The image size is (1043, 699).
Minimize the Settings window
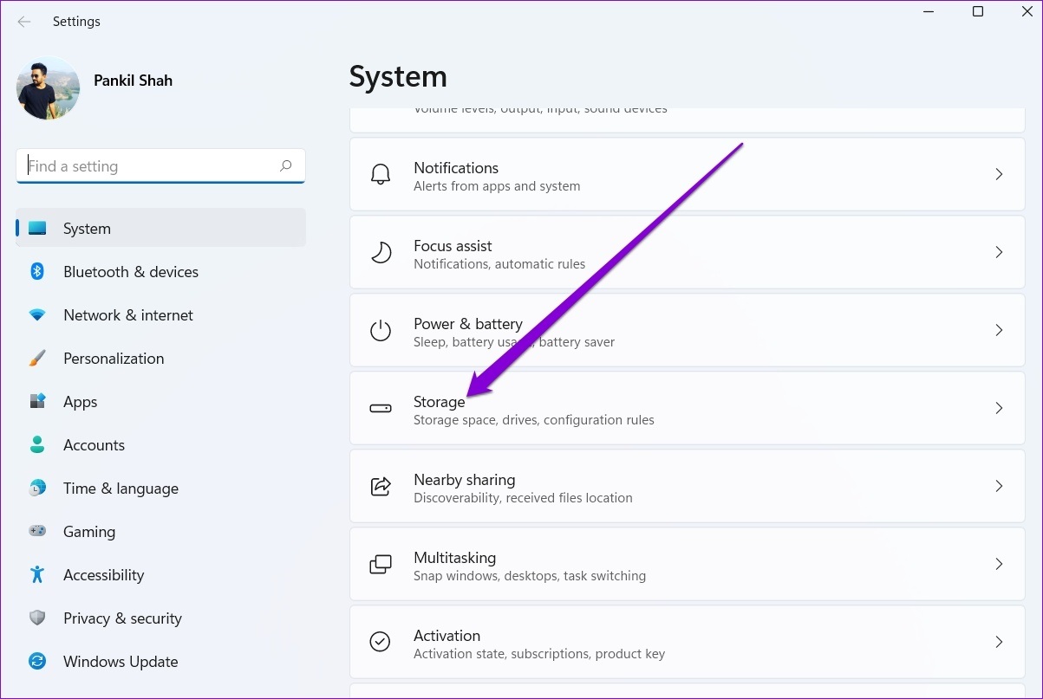click(929, 12)
